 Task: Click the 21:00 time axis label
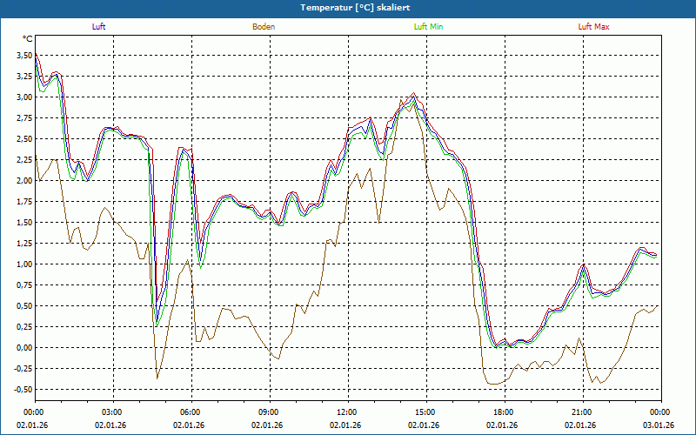[581, 412]
